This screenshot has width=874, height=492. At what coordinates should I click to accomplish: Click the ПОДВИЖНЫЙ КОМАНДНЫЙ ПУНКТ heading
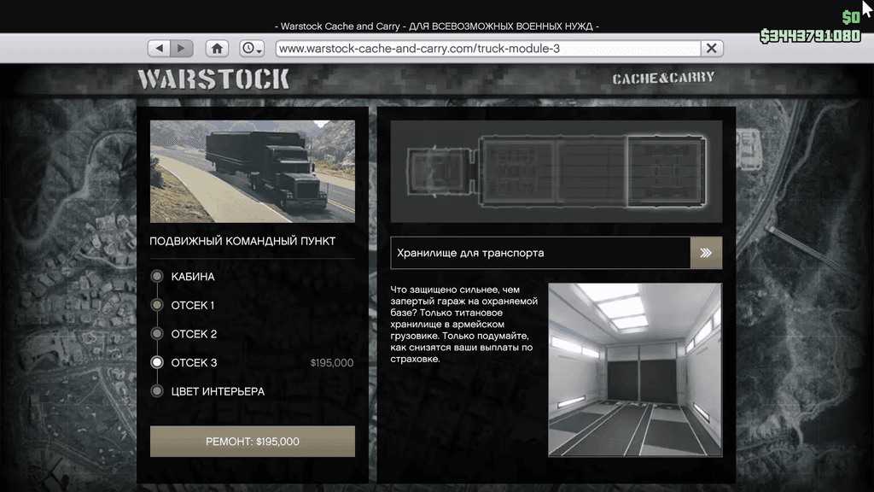(x=242, y=241)
